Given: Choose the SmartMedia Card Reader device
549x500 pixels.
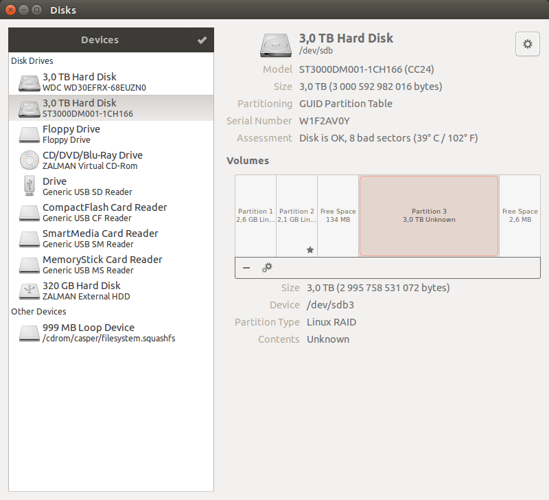Looking at the screenshot, I should [x=100, y=239].
